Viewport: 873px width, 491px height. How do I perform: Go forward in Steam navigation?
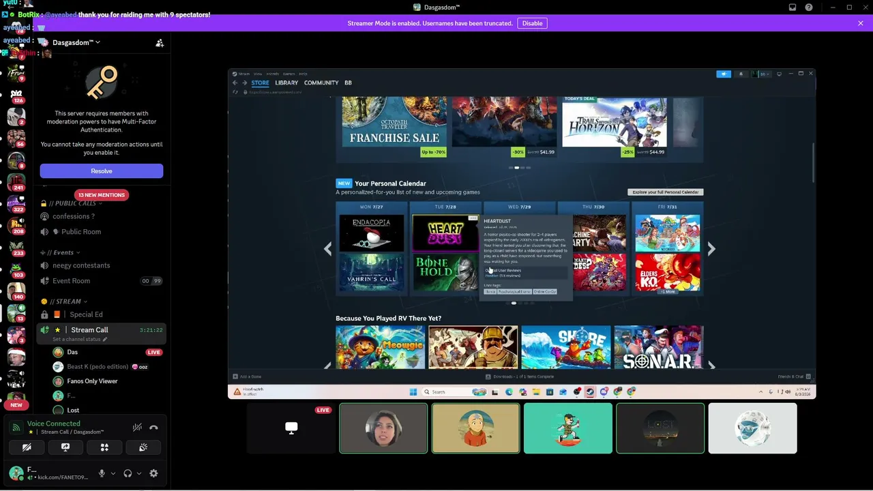click(x=244, y=83)
